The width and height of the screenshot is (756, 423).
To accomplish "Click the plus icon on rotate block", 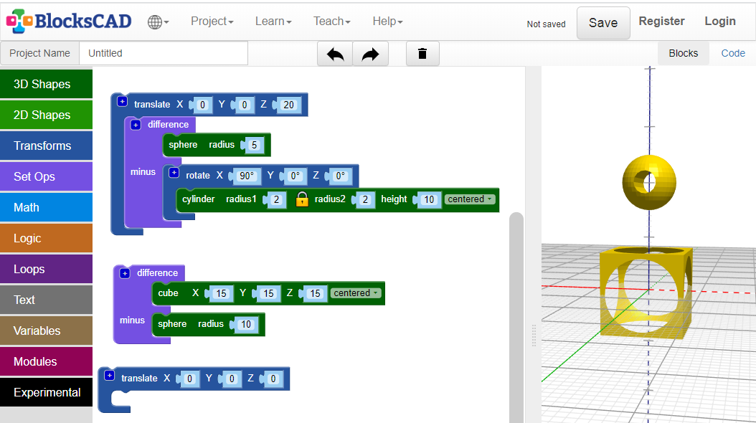I will pos(174,173).
